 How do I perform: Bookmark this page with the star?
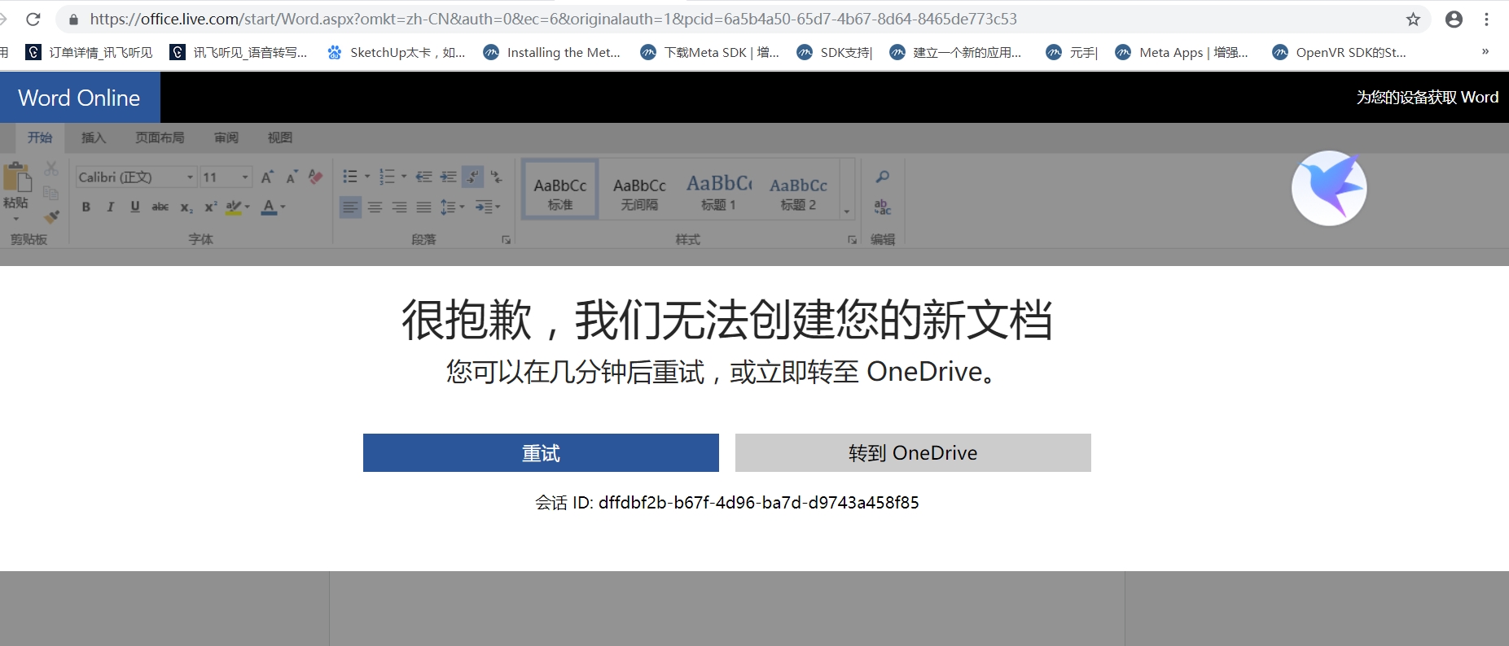pyautogui.click(x=1413, y=19)
